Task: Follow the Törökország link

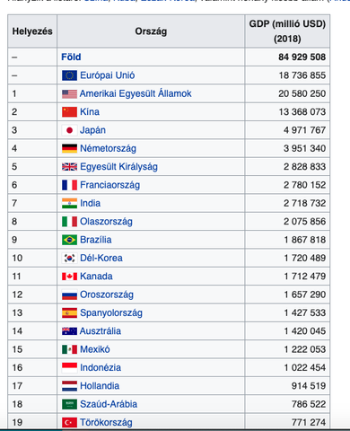Action: (x=106, y=422)
